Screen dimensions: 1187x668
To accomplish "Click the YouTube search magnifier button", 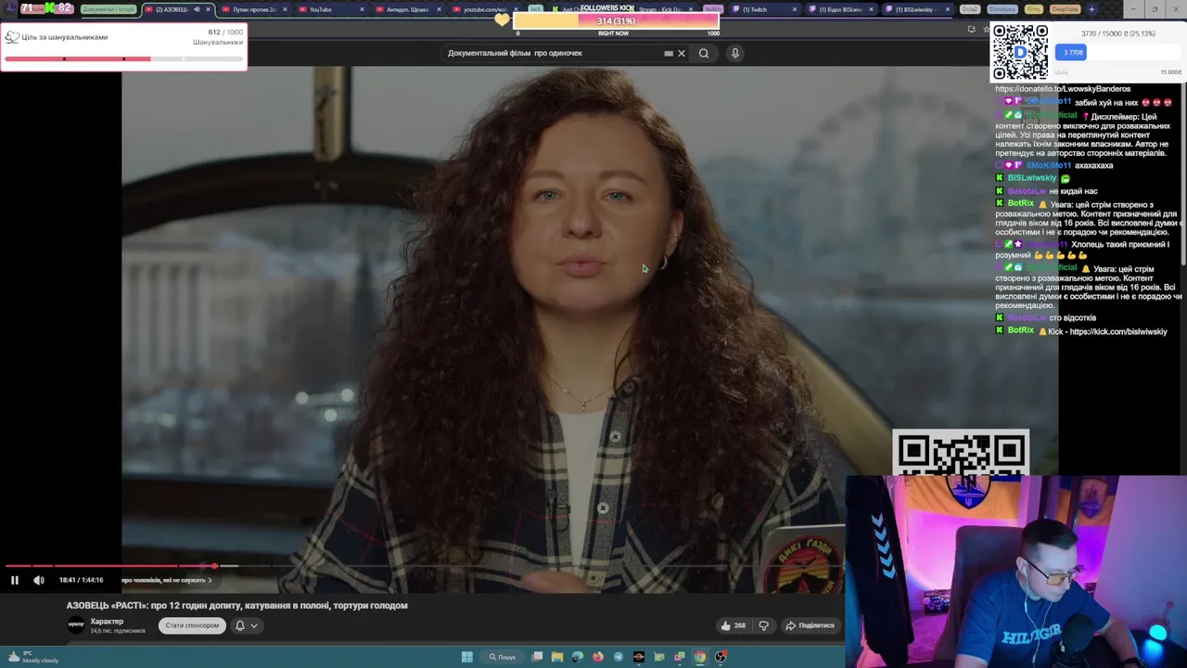I will click(x=704, y=53).
